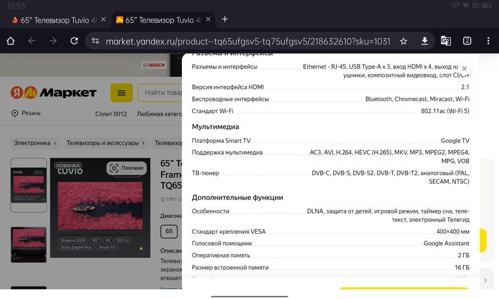The image size is (499, 299).
Task: Click Платформа Smart TV label
Action: click(x=221, y=140)
